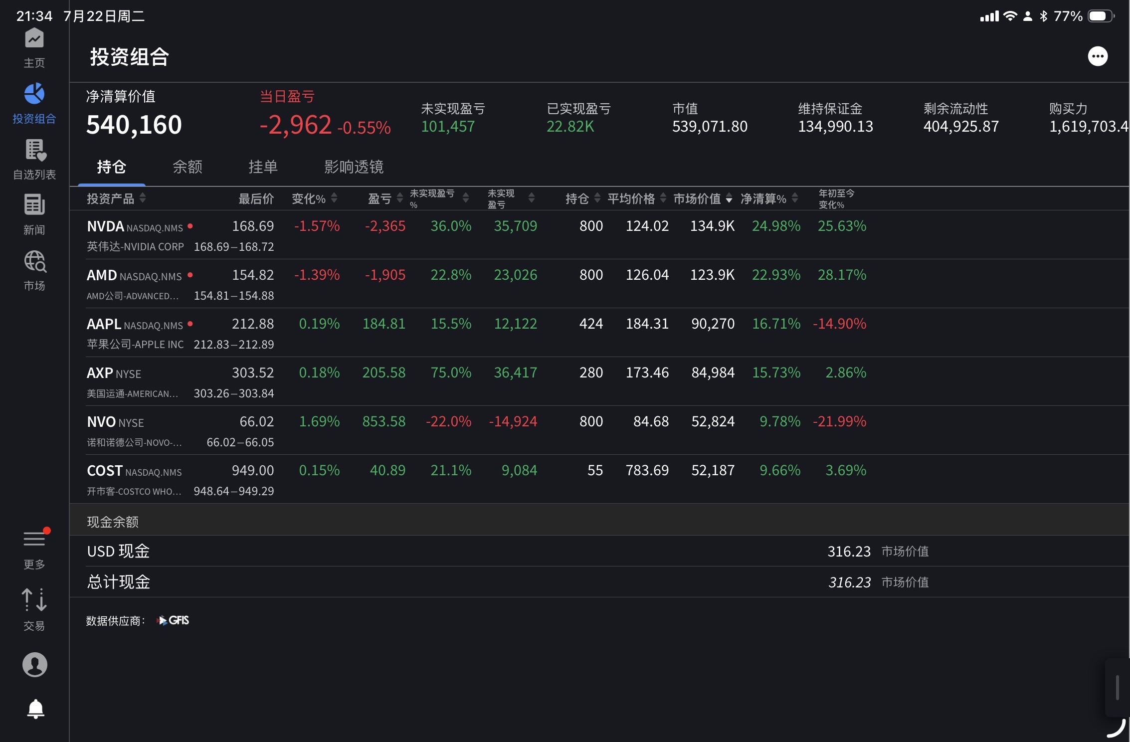The image size is (1130, 742).
Task: Click AMD bid-ask range 154.81–154.88
Action: coord(234,296)
